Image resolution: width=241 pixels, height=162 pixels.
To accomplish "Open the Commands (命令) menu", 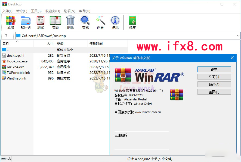I will coord(22,11).
